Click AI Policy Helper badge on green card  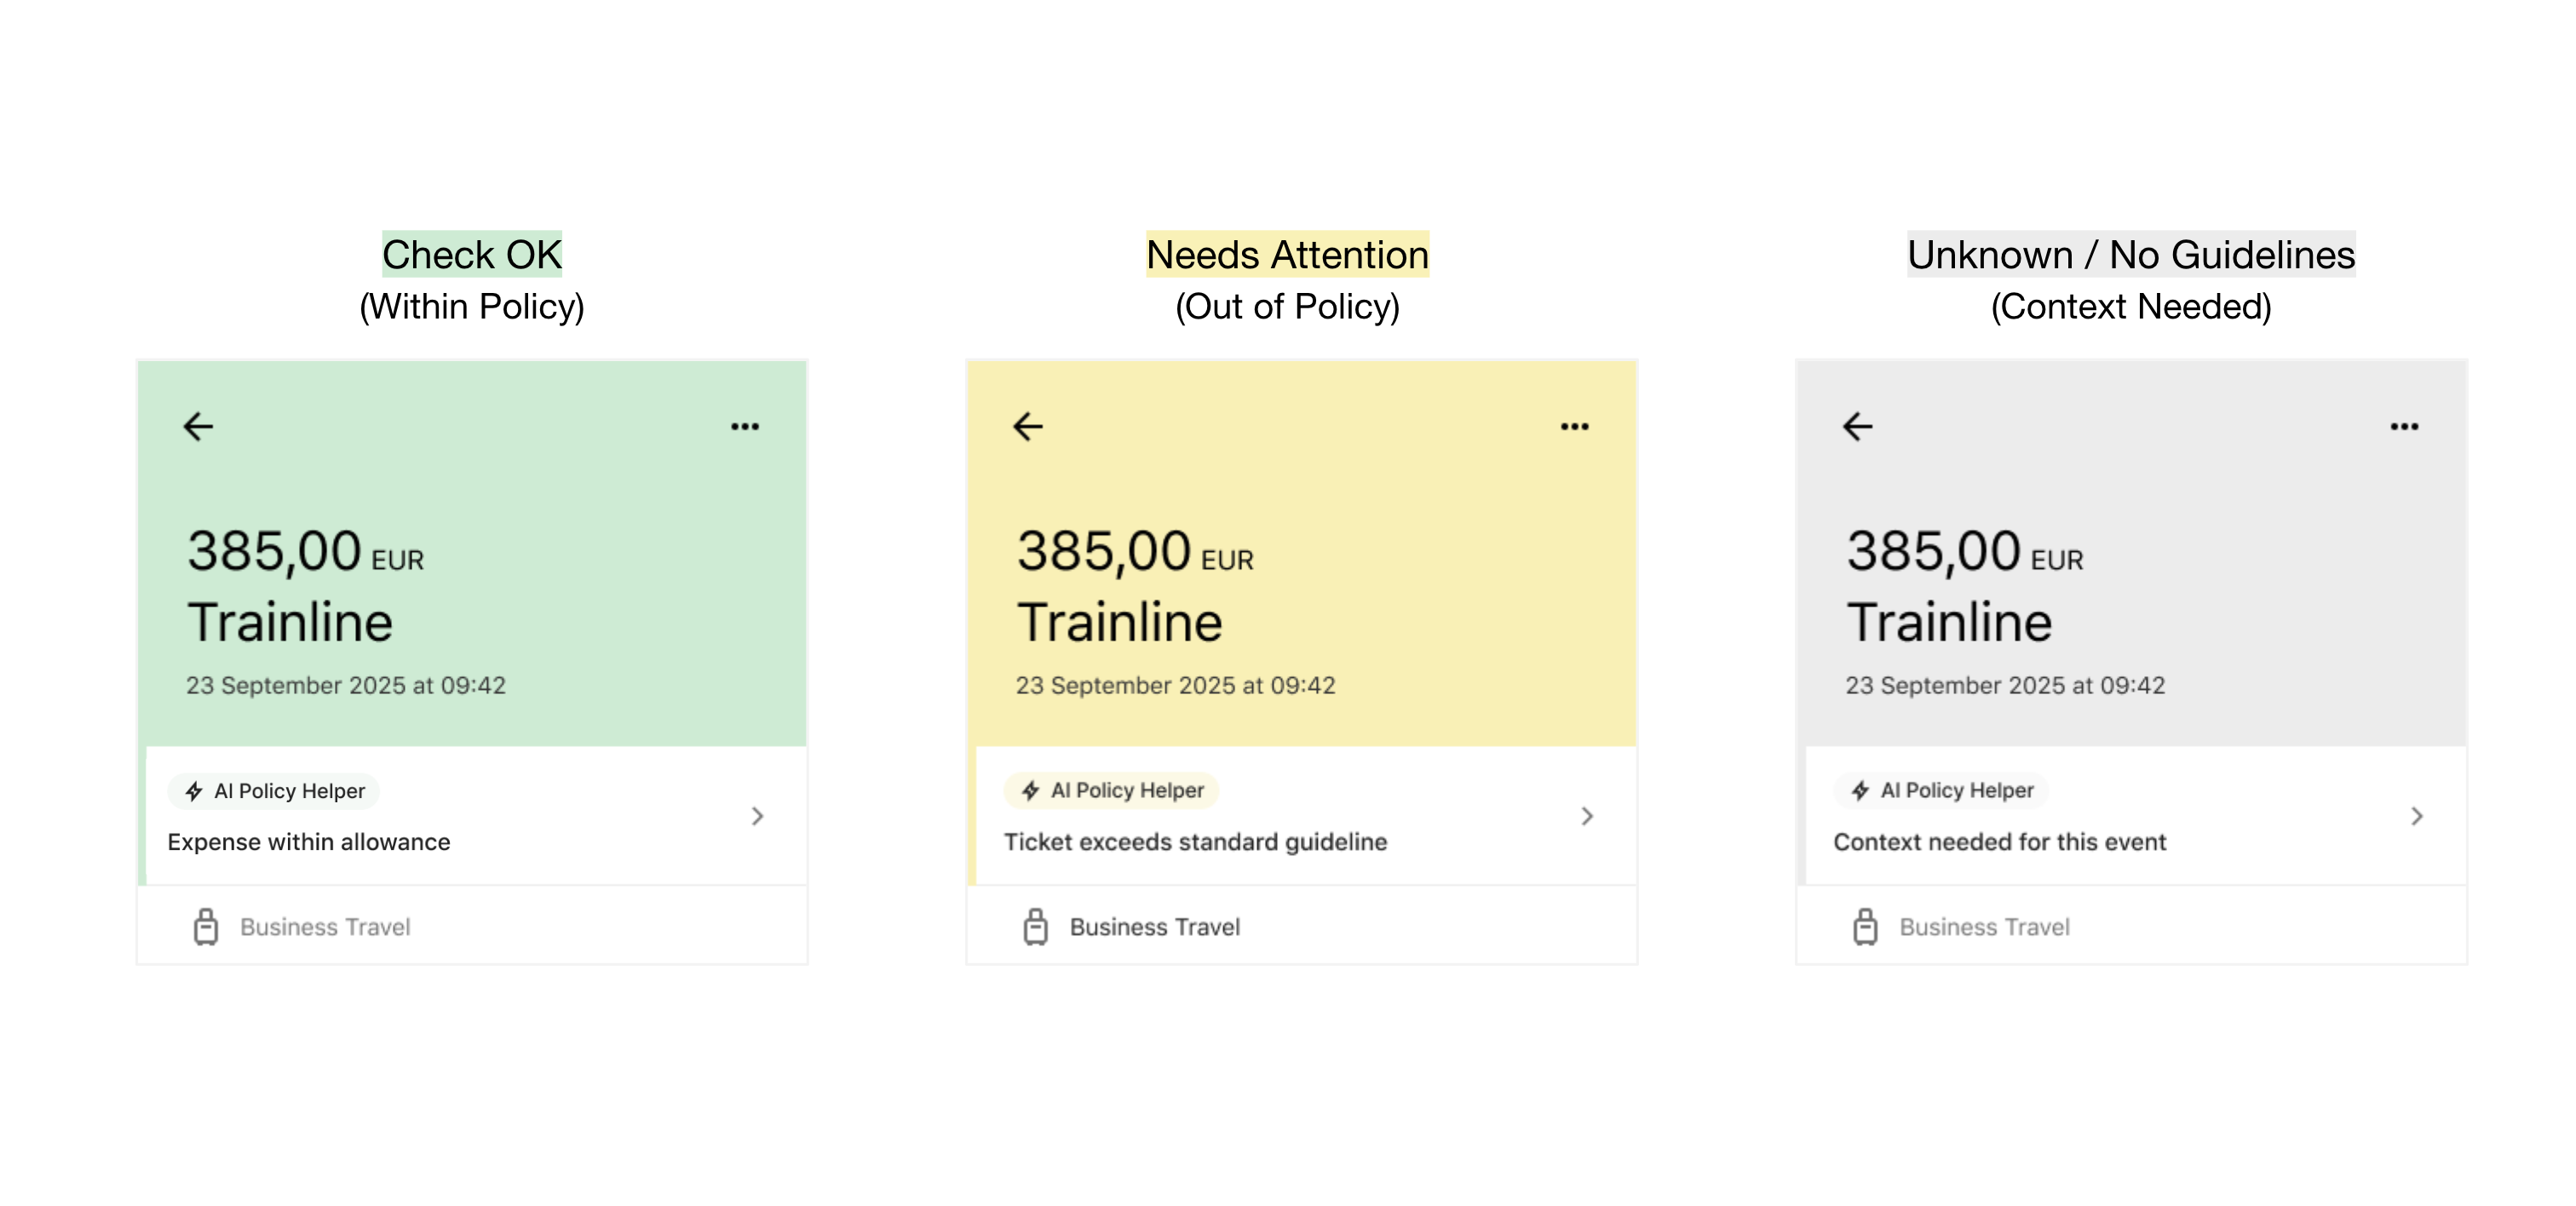pyautogui.click(x=275, y=791)
